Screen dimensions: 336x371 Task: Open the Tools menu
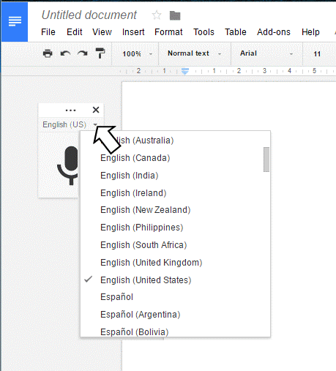pyautogui.click(x=204, y=32)
